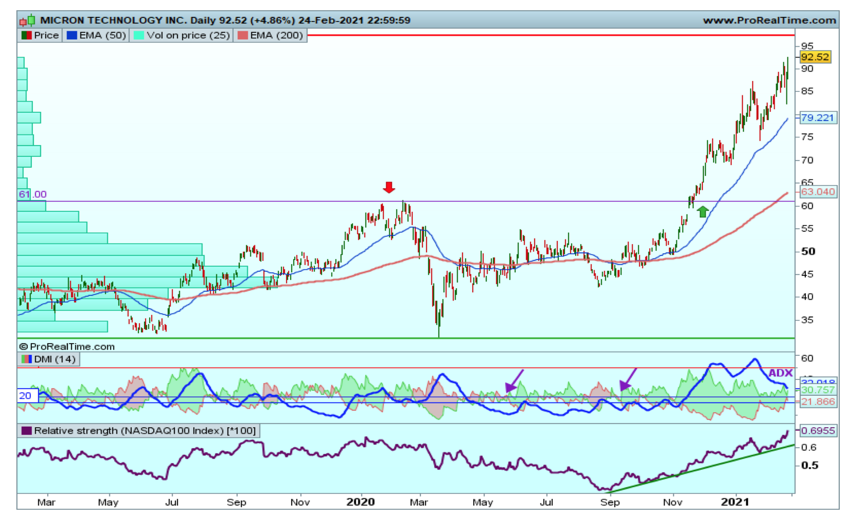
Task: Click the DMI (14) indicator color icon
Action: click(27, 359)
